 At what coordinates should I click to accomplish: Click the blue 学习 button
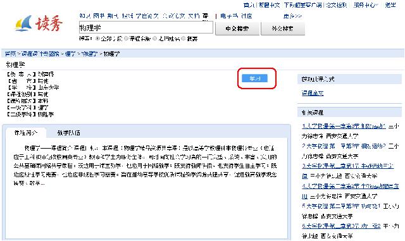[254, 78]
